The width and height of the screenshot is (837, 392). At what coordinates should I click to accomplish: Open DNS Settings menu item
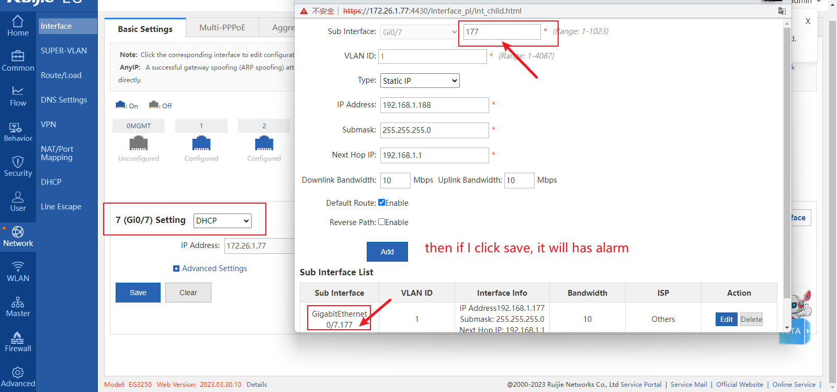64,100
